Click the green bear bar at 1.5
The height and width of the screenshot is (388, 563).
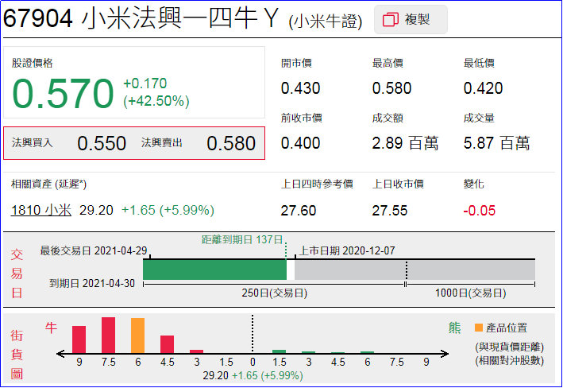[x=279, y=351]
